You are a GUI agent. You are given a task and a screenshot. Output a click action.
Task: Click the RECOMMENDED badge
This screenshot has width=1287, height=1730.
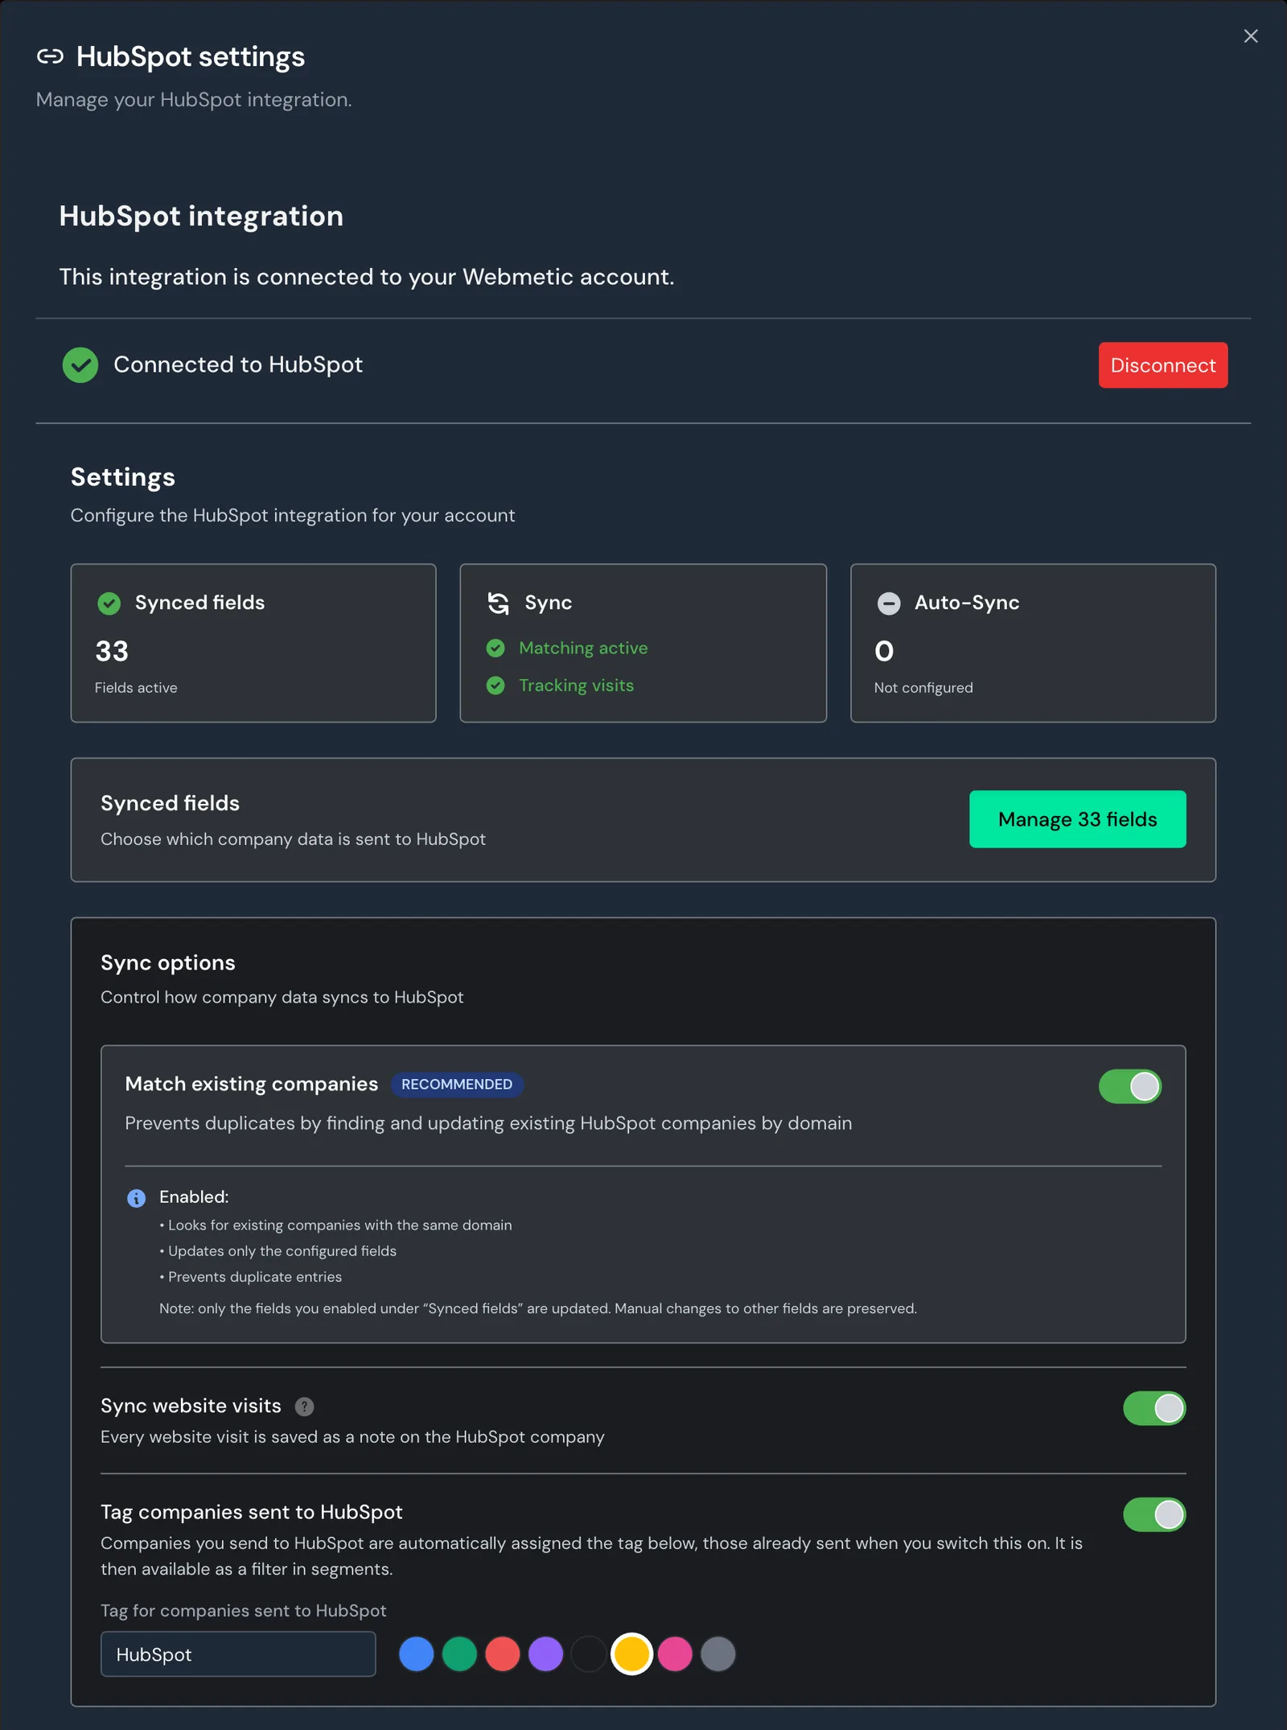point(457,1085)
